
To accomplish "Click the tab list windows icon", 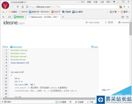I will [x=123, y=17].
